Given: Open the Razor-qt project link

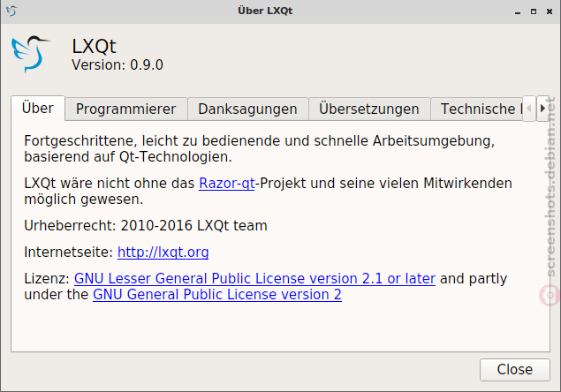Looking at the screenshot, I should tap(227, 183).
